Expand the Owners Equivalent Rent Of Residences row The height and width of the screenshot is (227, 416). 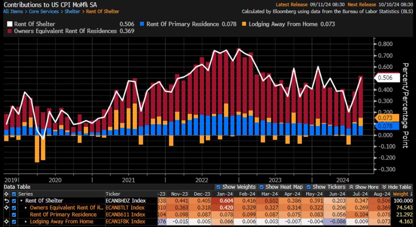pos(26,208)
